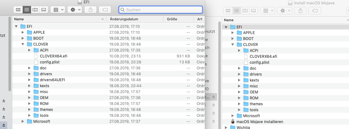Click EFI drive icon in window title
Screen dimensions: 349x129
[80, 2]
